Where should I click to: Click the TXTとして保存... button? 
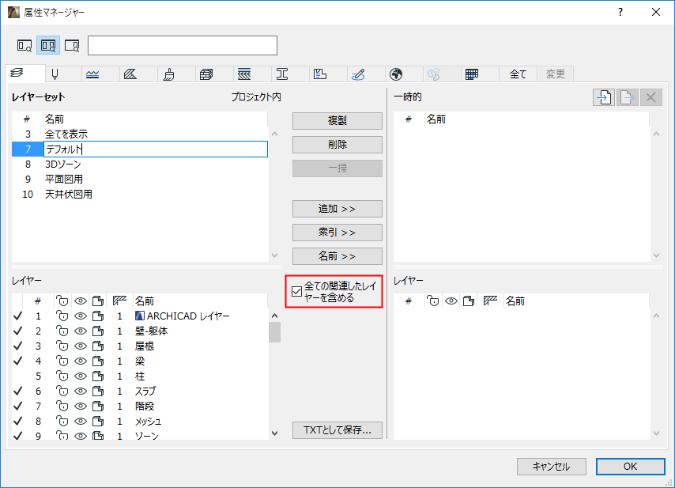click(337, 429)
